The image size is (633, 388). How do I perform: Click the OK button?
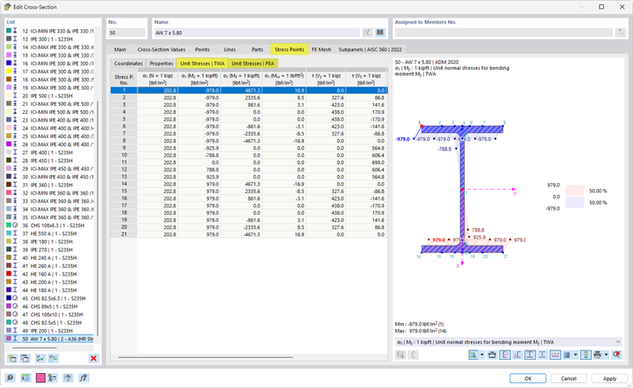click(527, 378)
